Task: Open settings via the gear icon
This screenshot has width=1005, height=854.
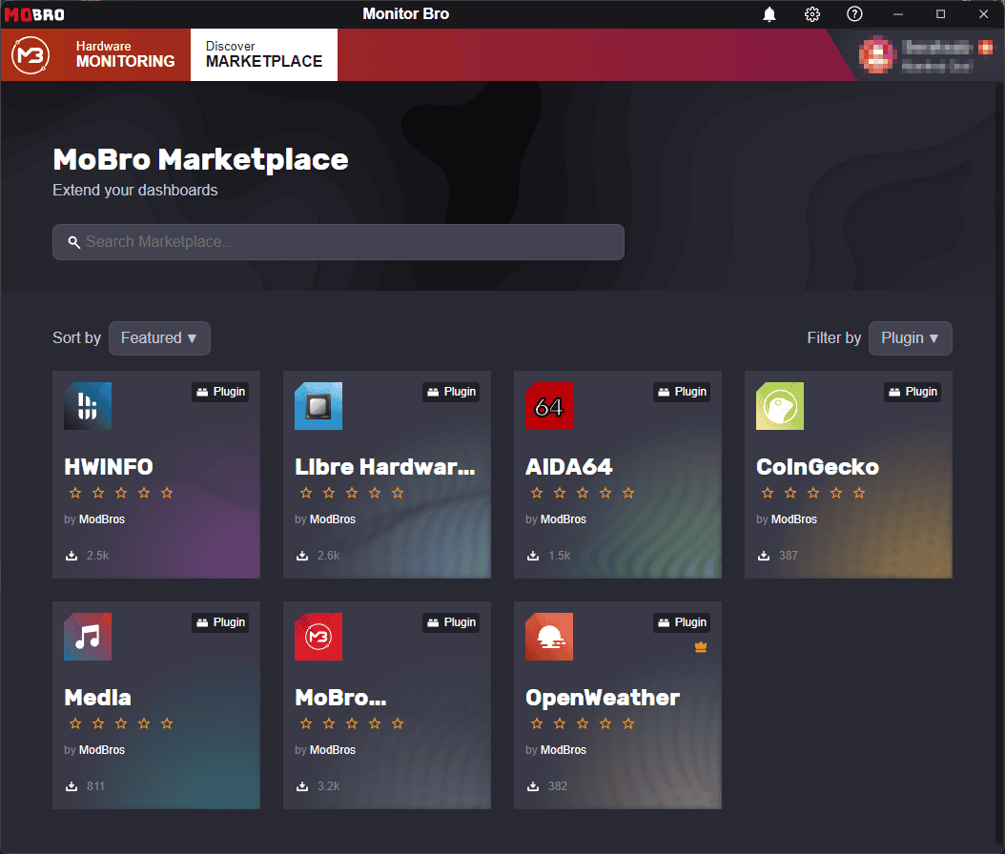Action: pos(812,14)
